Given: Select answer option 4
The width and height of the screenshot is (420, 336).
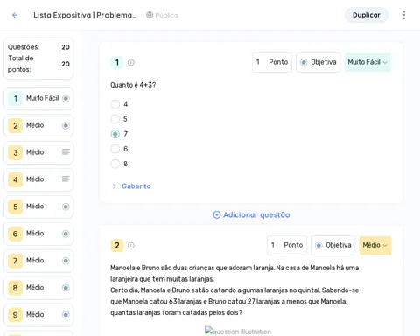Looking at the screenshot, I should pyautogui.click(x=115, y=104).
